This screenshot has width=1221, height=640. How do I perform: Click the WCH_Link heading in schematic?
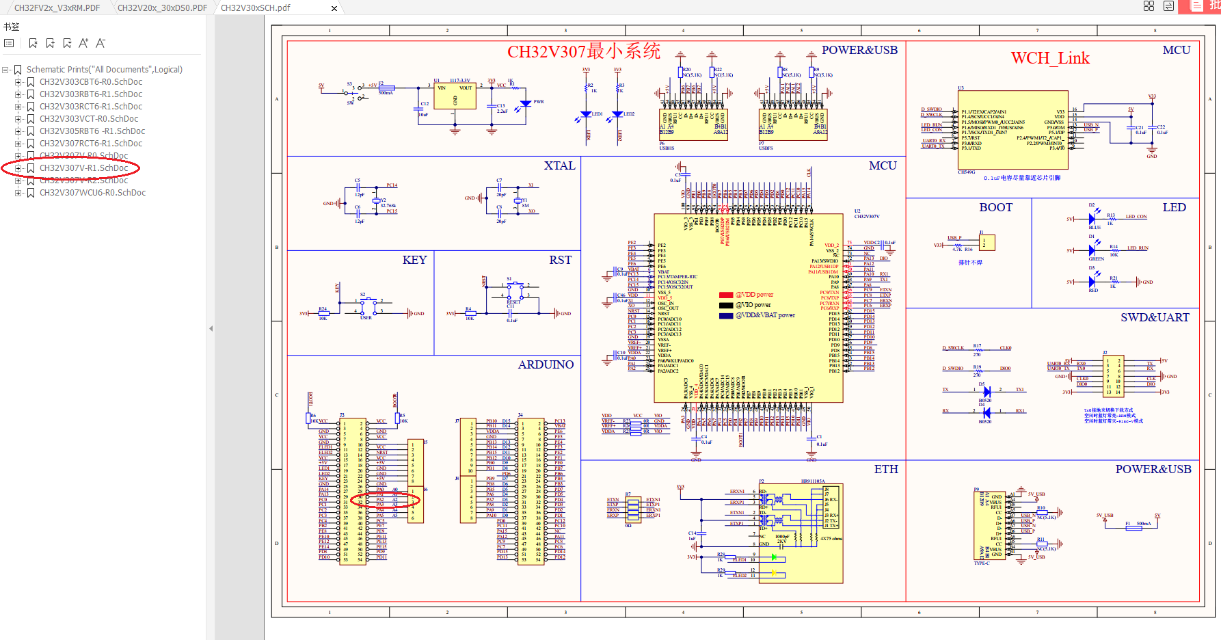point(1050,58)
